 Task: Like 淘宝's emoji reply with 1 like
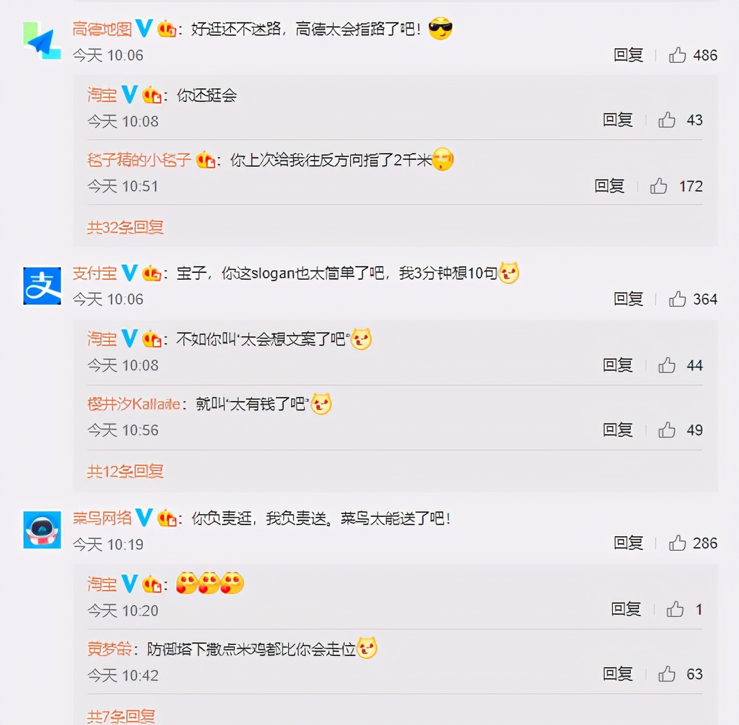coord(675,609)
